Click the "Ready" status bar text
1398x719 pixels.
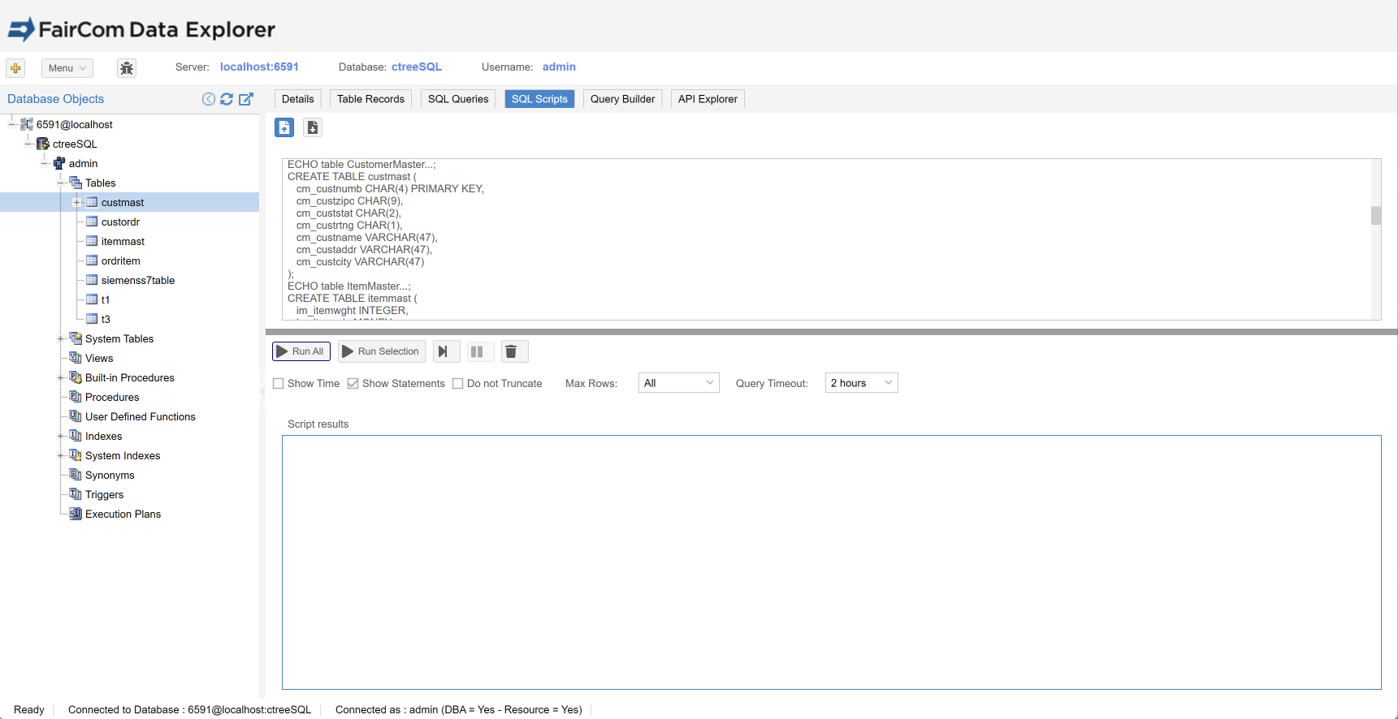tap(29, 710)
